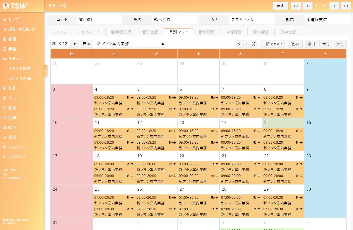Go to last record with >> button

(346, 6)
